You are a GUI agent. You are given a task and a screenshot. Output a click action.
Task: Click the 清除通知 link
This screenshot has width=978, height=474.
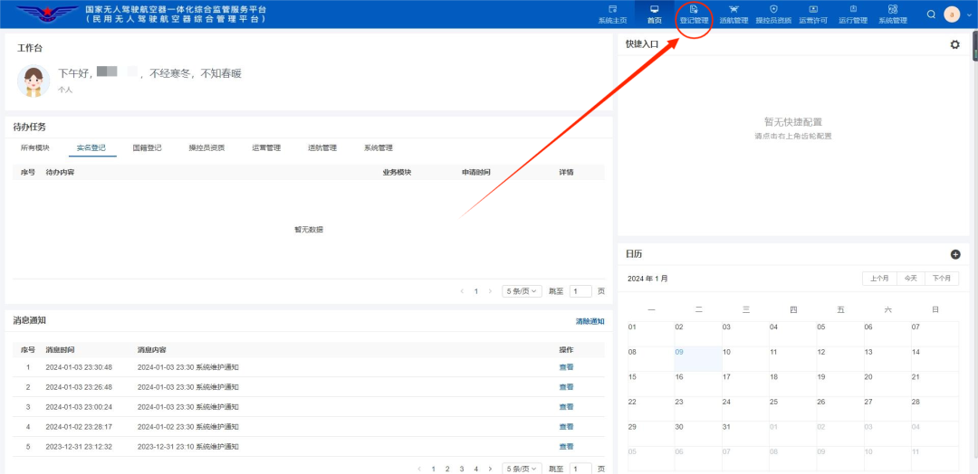[590, 321]
